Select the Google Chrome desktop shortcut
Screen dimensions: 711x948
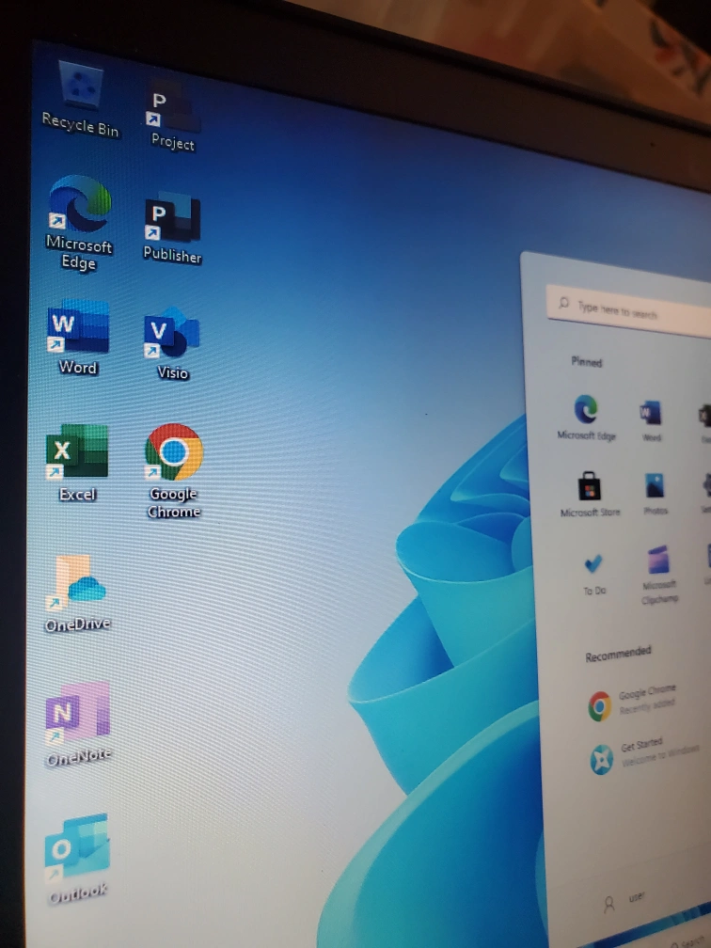173,471
